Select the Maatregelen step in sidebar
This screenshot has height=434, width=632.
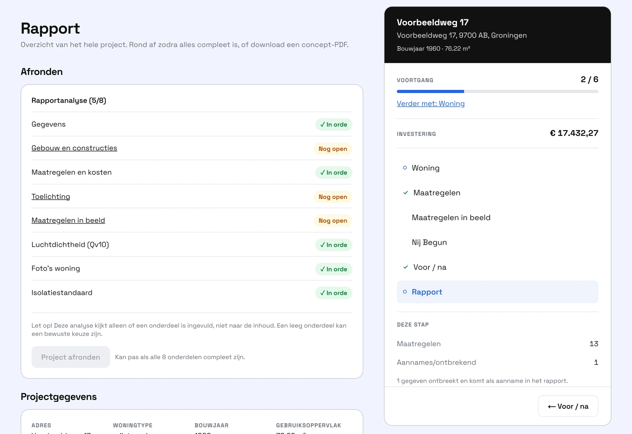click(497, 193)
